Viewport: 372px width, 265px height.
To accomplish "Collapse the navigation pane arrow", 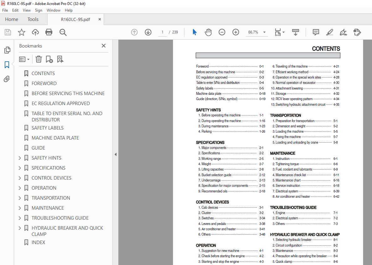I will coord(116,154).
